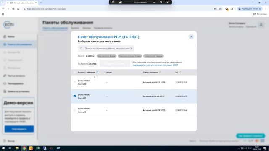Viewport: 269px width, 151px height.
Task: Click the middle gray filter chip
Action: (130, 56)
